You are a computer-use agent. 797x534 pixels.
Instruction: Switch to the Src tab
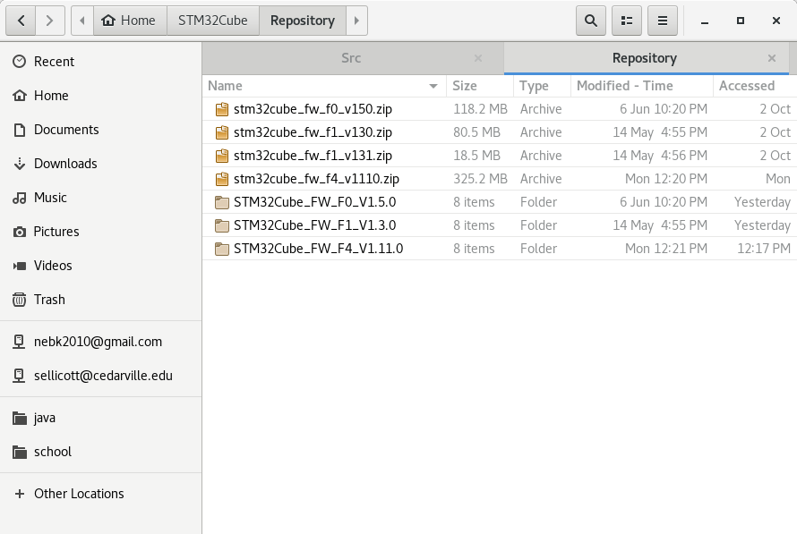(x=351, y=58)
